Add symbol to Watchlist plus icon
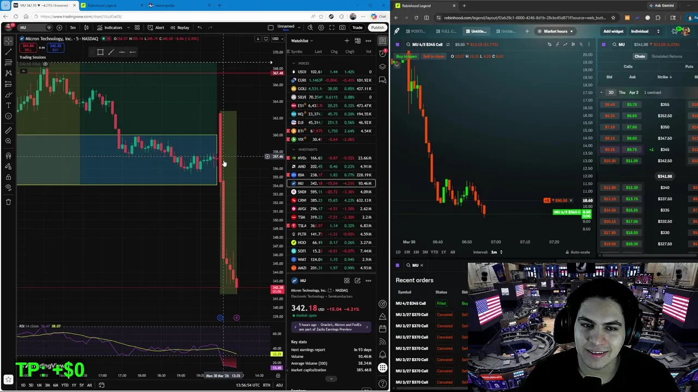Screen dimensions: 698x392 [x=347, y=41]
